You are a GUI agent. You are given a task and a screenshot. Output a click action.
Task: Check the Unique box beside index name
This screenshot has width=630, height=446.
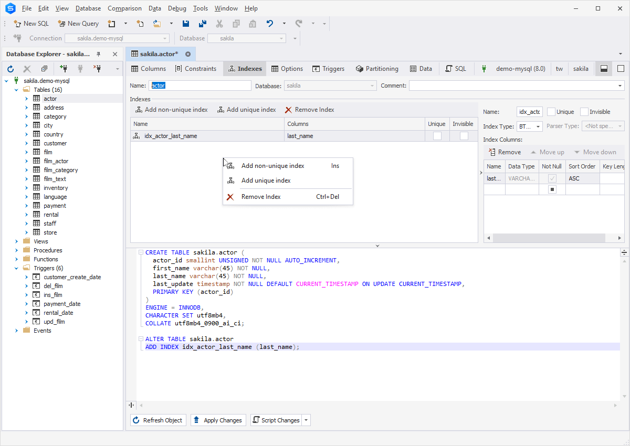pos(551,112)
